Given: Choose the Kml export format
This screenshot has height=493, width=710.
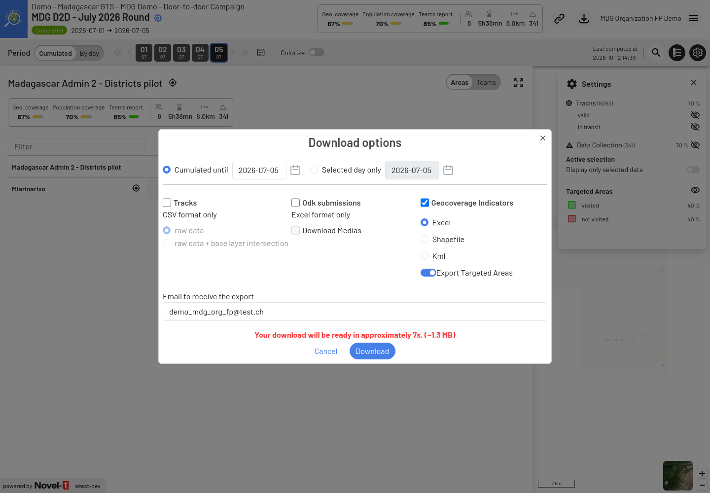Looking at the screenshot, I should point(425,256).
